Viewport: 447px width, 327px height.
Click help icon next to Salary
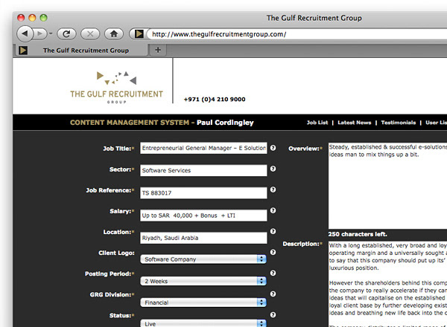[273, 210]
